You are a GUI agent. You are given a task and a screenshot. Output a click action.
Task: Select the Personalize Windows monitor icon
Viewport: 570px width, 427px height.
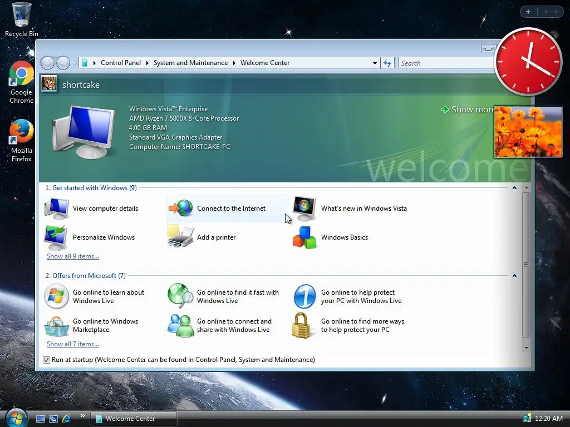click(56, 237)
